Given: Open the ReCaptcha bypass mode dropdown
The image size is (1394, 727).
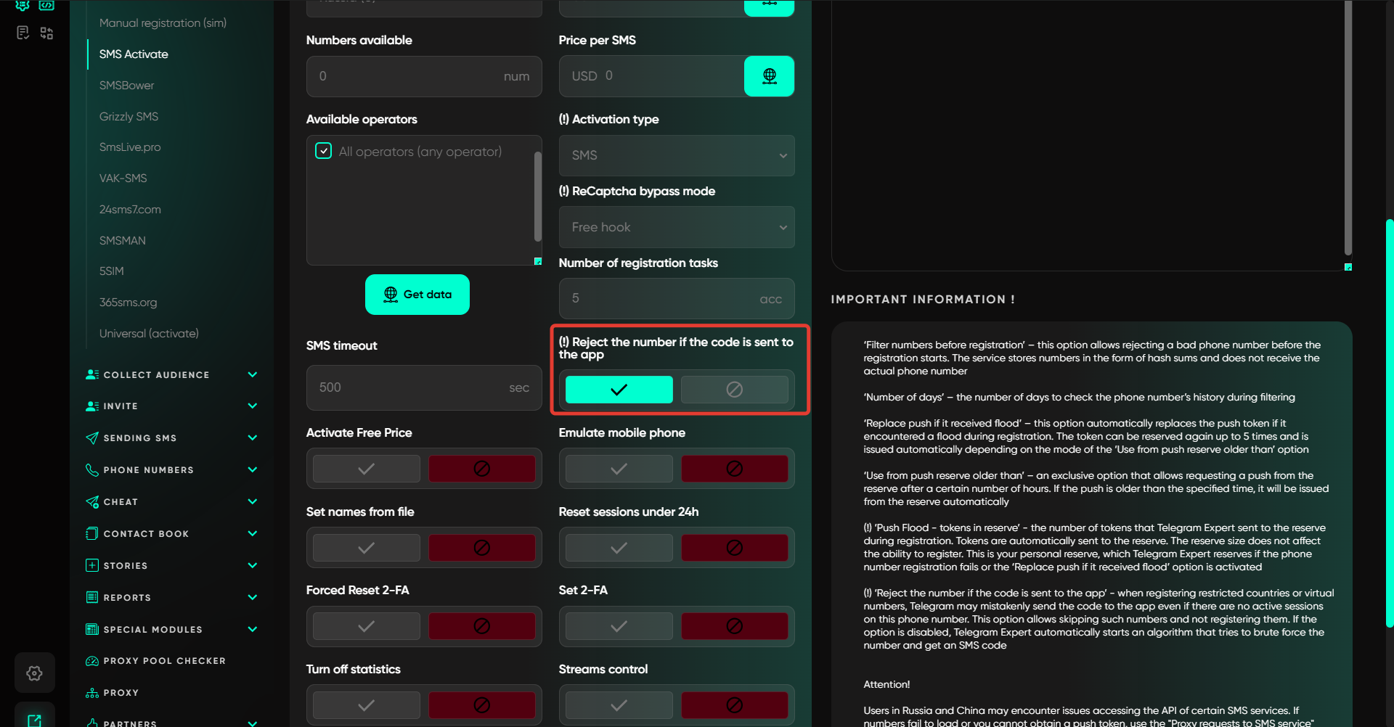Looking at the screenshot, I should click(676, 227).
